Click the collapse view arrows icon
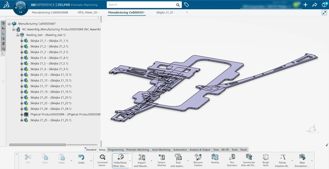The height and width of the screenshot is (169, 329). point(324,13)
